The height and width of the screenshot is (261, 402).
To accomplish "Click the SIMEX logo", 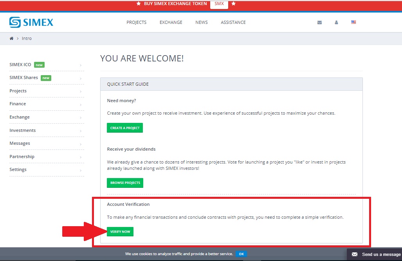I will 31,22.
